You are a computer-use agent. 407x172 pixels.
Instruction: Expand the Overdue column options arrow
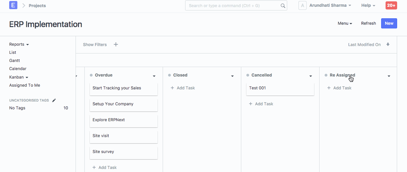pos(154,76)
